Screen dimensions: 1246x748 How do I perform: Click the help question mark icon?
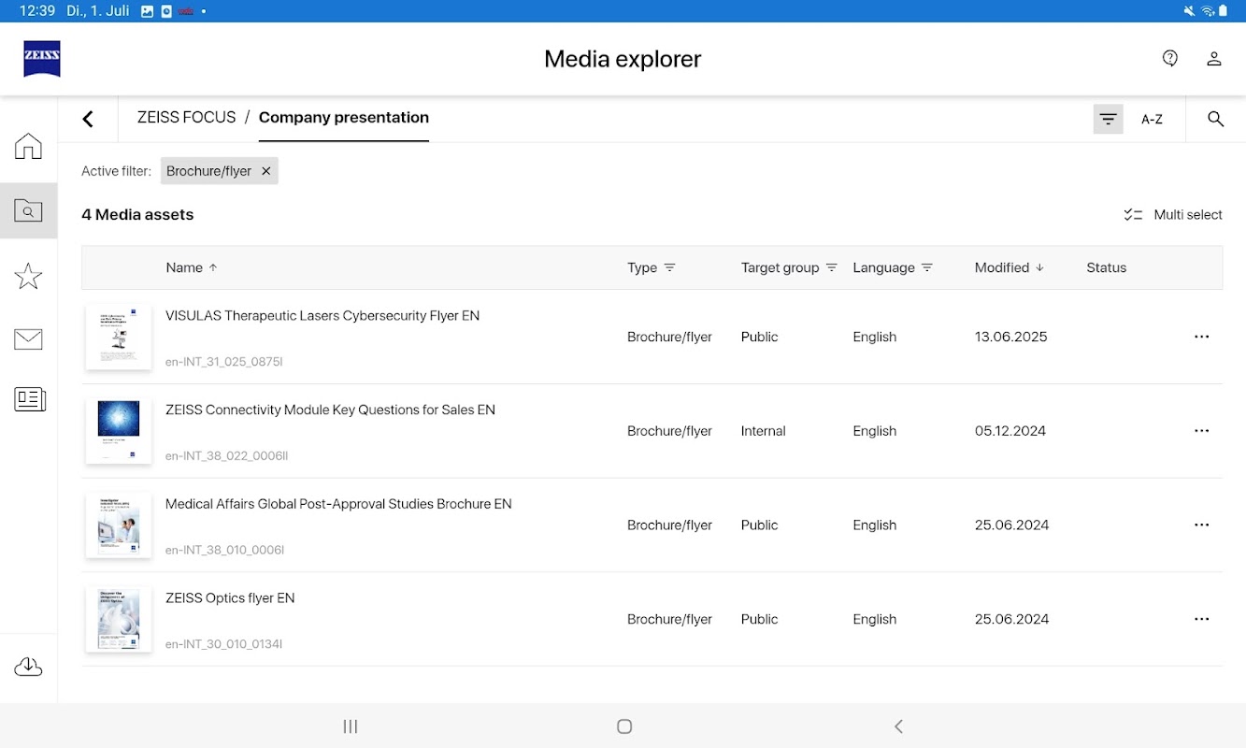tap(1169, 59)
